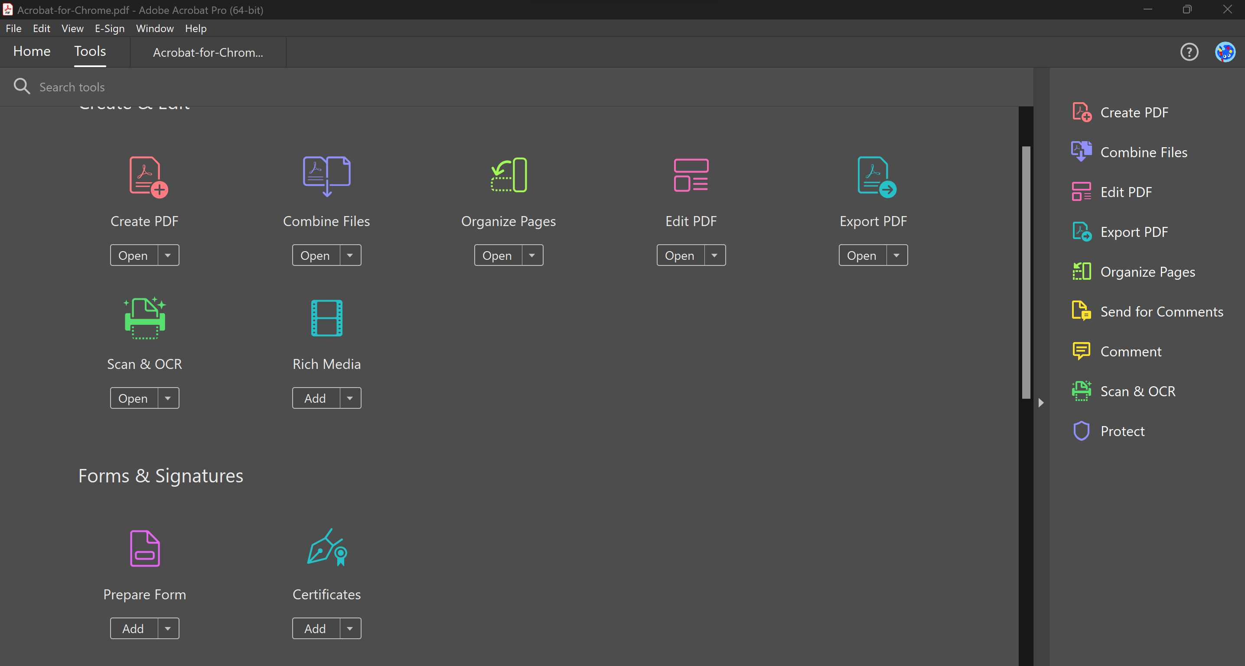Select the Scan & OCR tool icon
This screenshot has width=1245, height=666.
(144, 318)
